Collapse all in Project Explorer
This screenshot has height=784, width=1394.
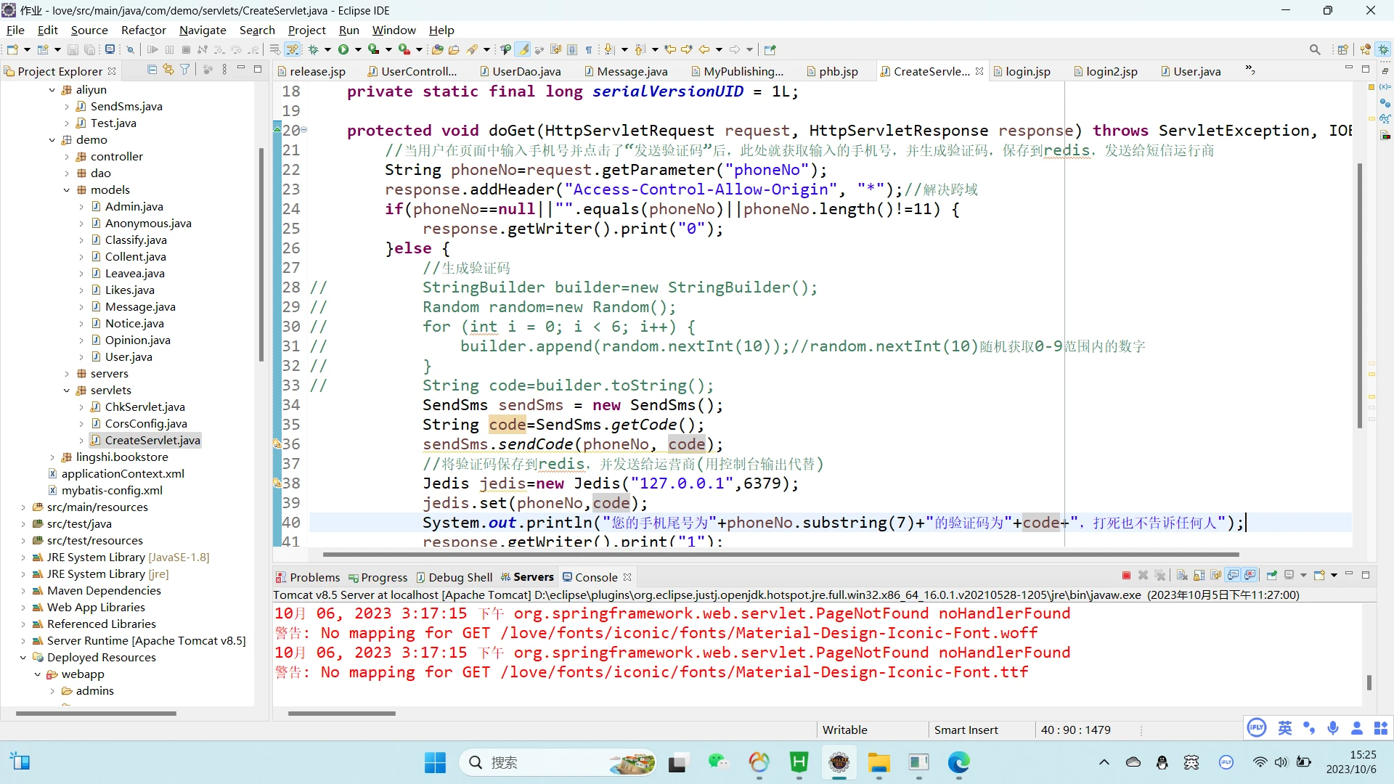tap(152, 70)
